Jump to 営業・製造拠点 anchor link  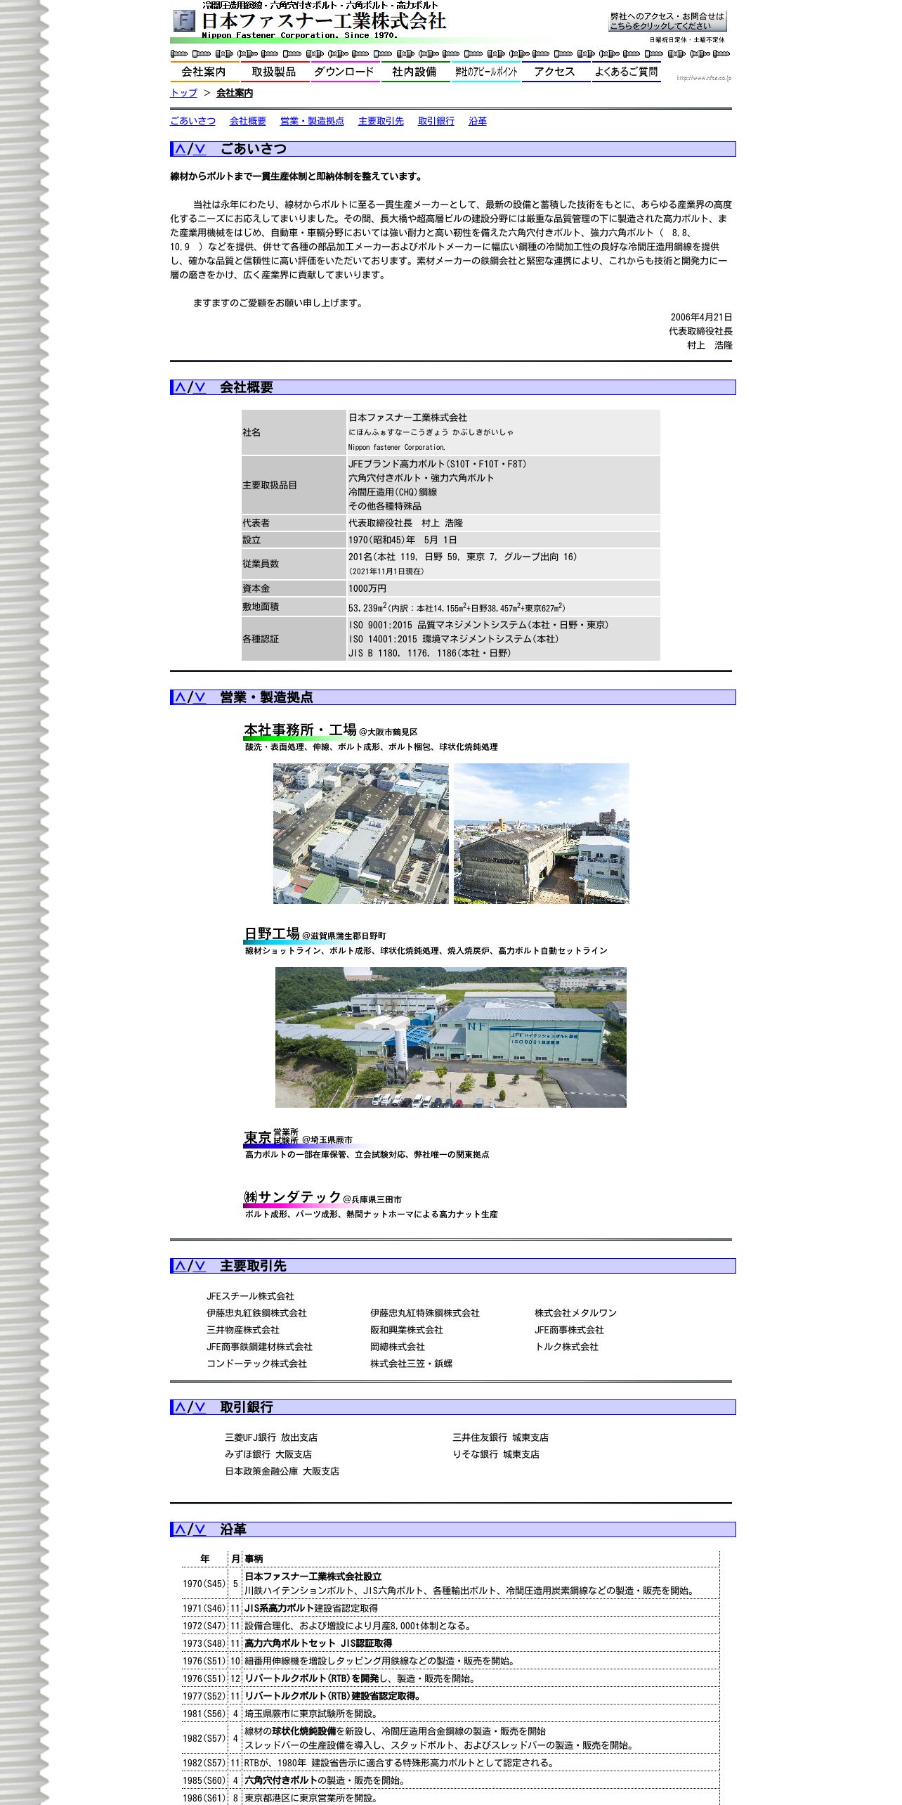pyautogui.click(x=312, y=121)
